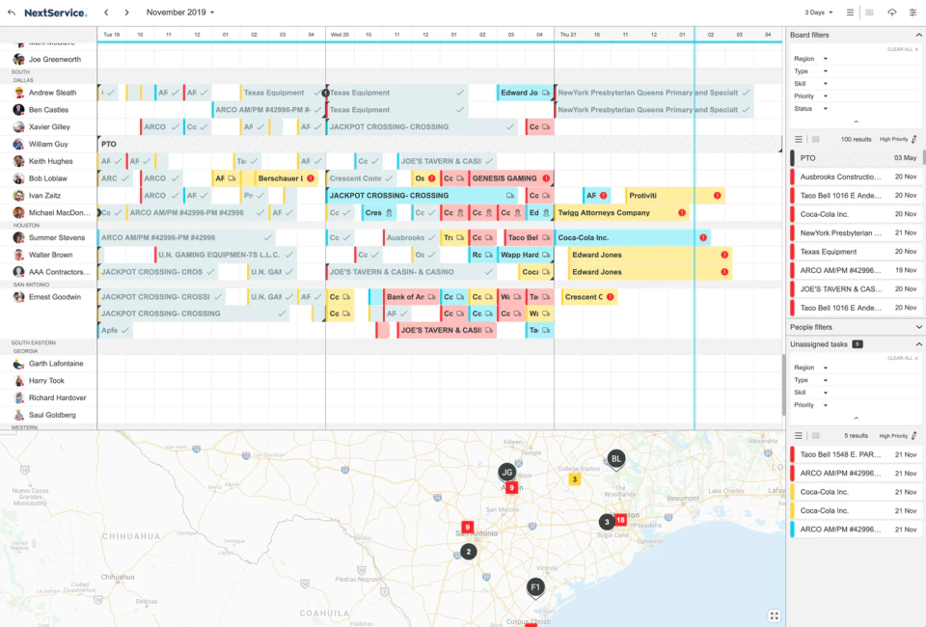Open Region dropdown in Unassigned tasks
This screenshot has height=627, width=926.
click(810, 368)
